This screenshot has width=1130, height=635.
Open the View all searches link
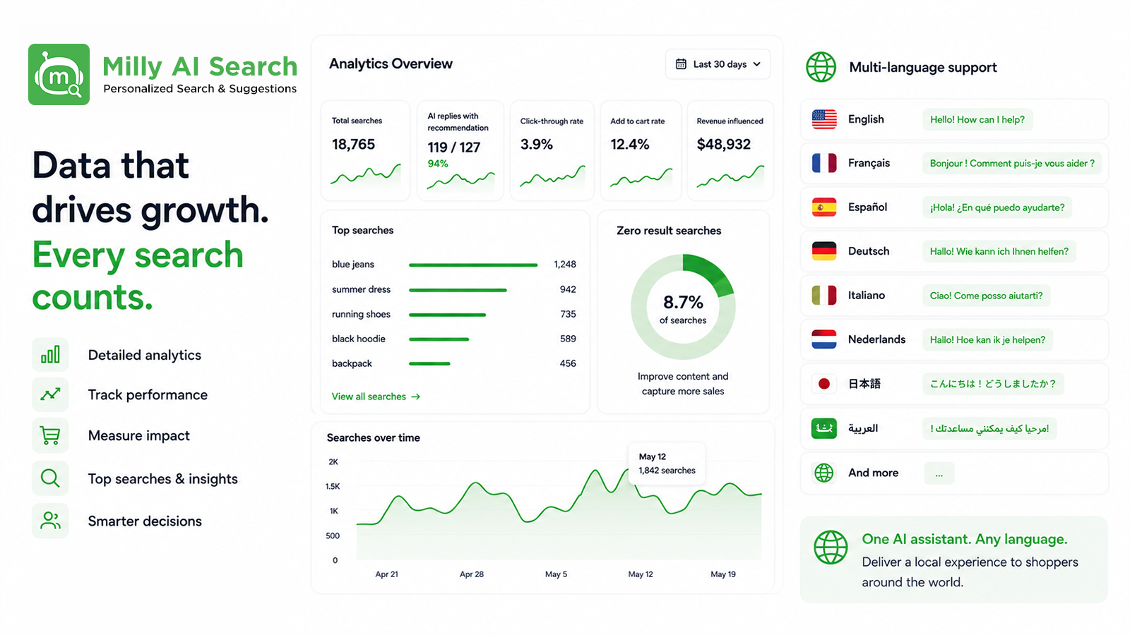376,397
